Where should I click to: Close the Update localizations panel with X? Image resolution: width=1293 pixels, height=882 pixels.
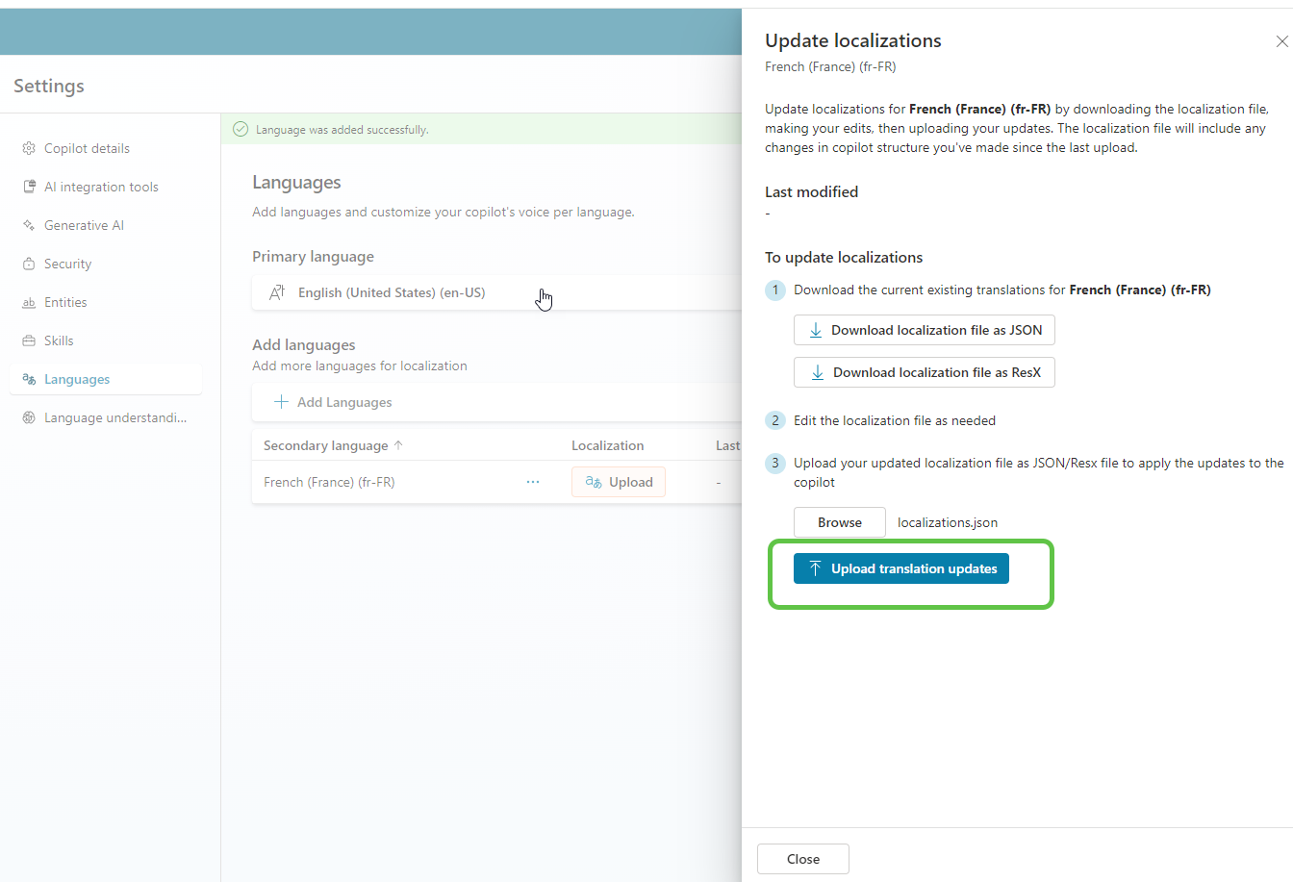point(1281,41)
